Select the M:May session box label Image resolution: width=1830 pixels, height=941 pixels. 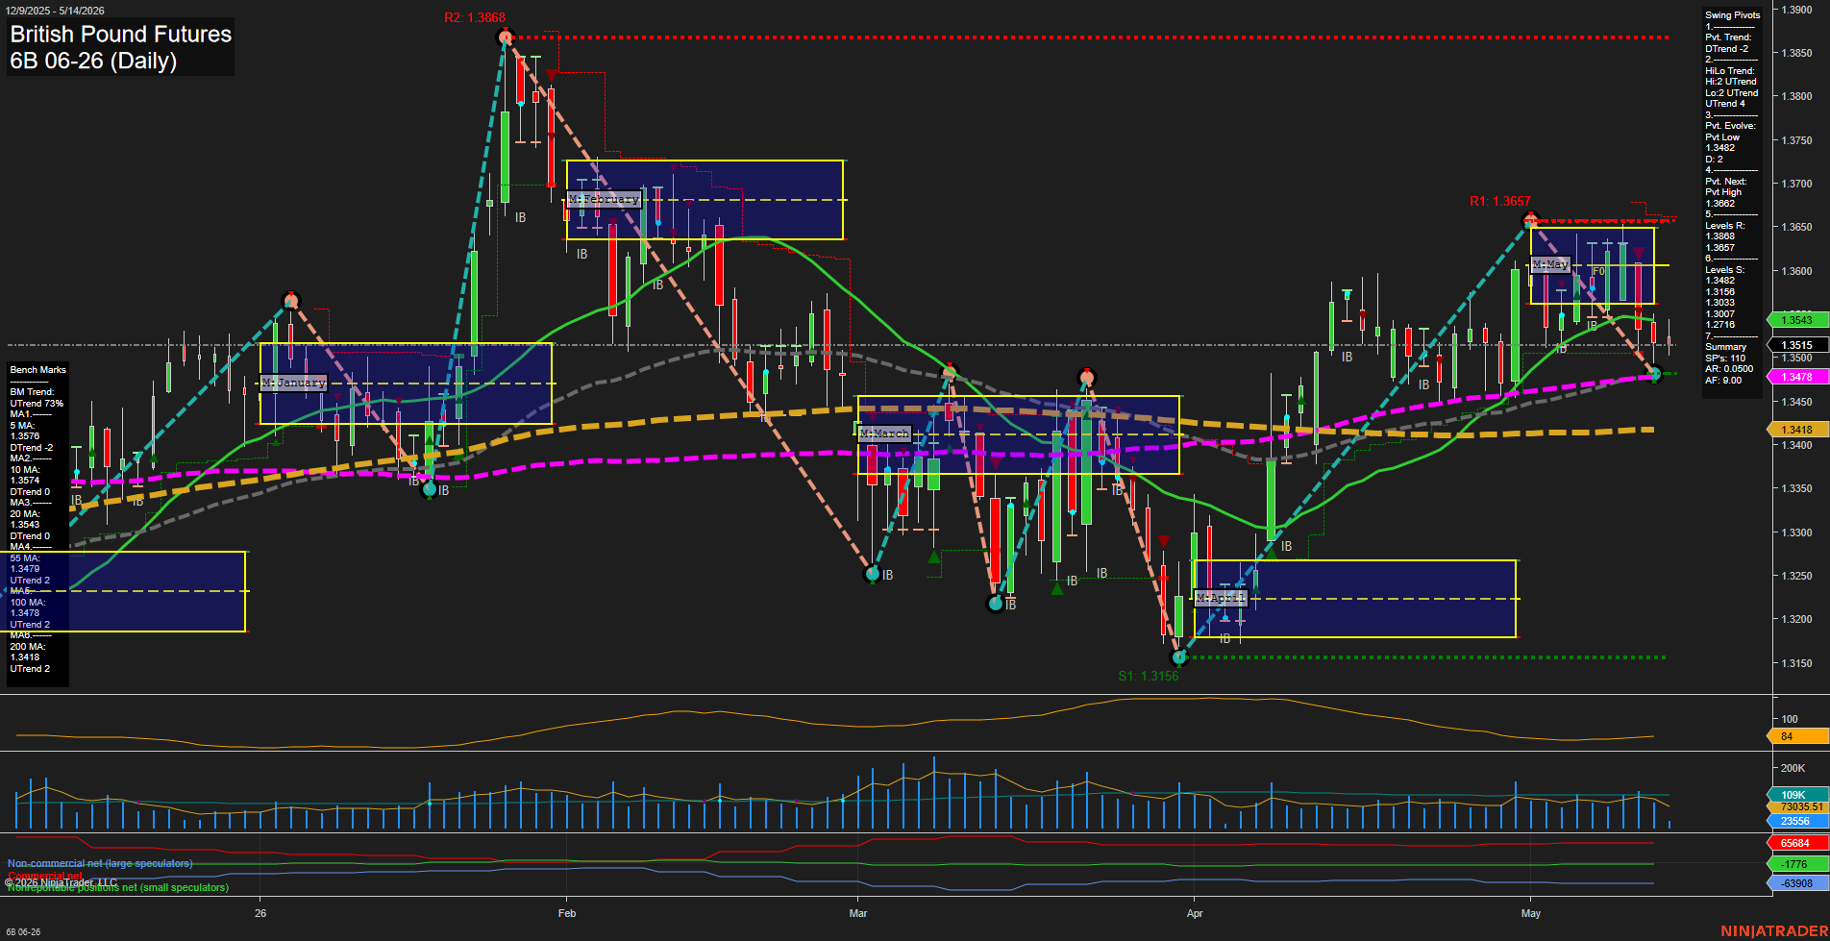coord(1550,264)
